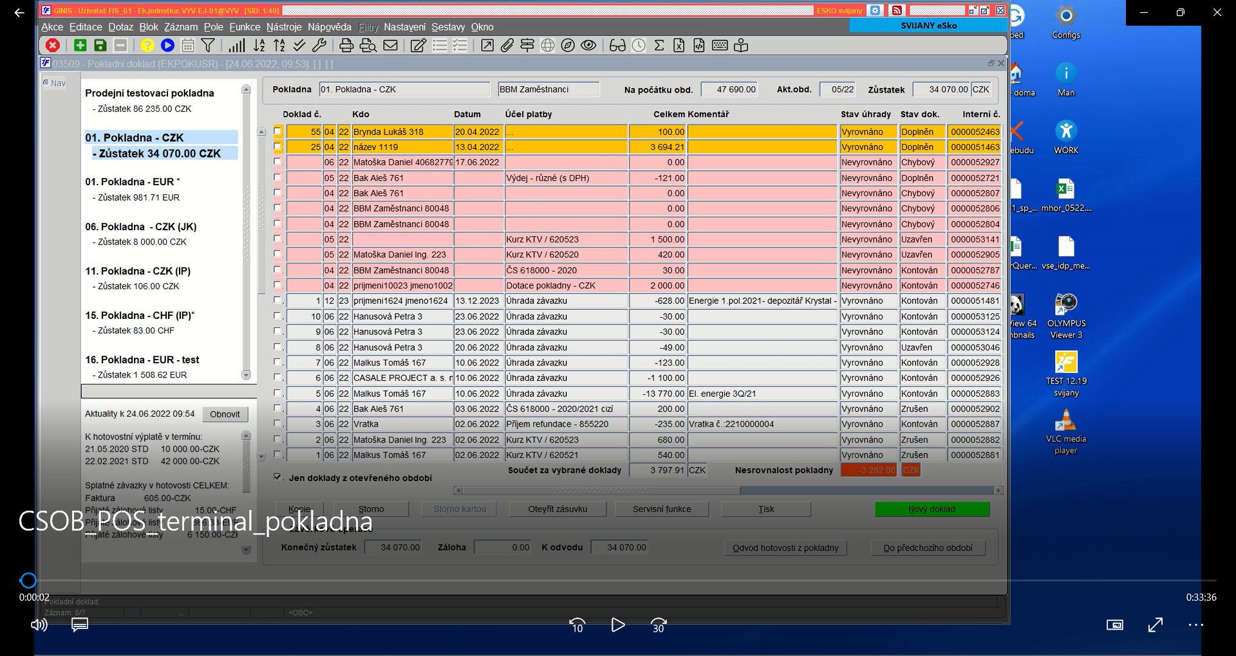This screenshot has width=1236, height=656.
Task: Click the green plus add-record icon
Action: [x=80, y=45]
